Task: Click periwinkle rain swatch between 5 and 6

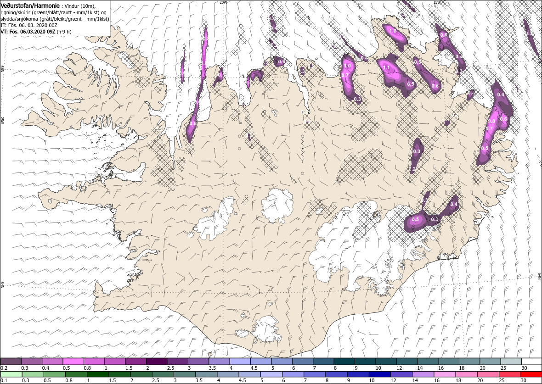Action: pyautogui.click(x=271, y=374)
